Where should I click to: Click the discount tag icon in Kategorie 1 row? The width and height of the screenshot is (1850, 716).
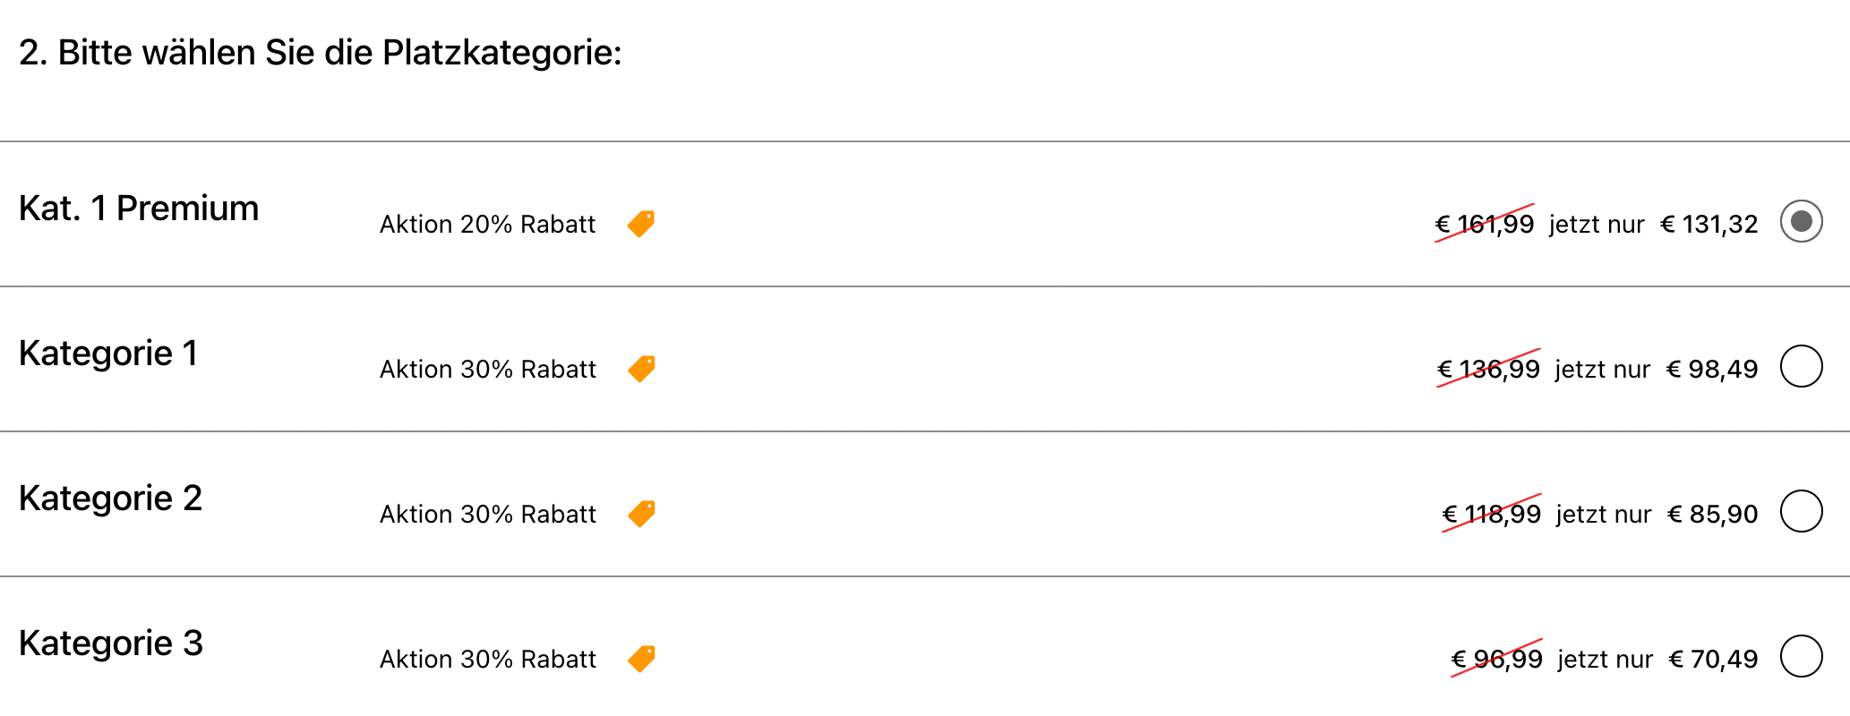click(x=641, y=369)
